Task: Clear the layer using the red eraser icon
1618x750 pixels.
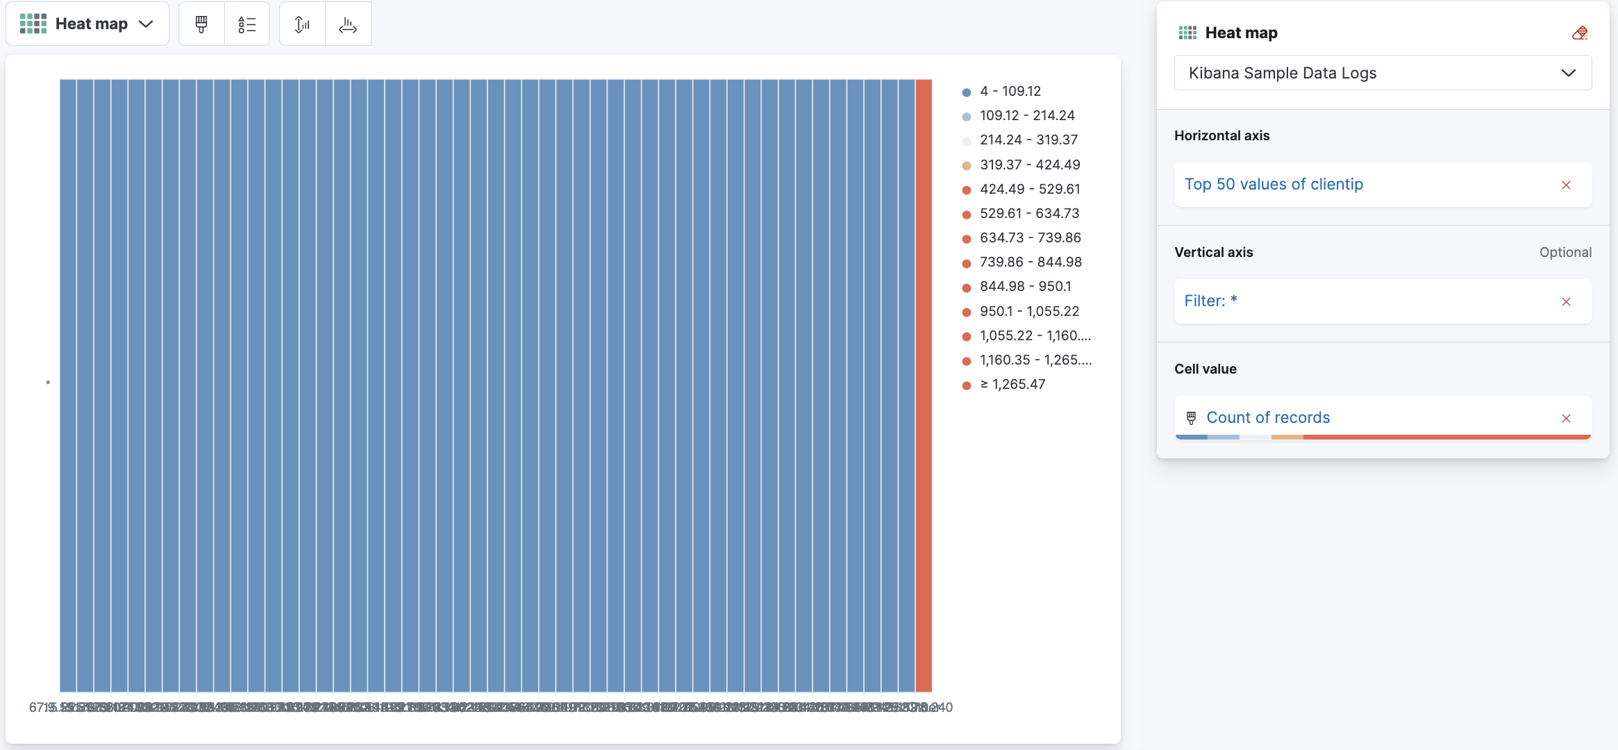Action: pos(1579,32)
